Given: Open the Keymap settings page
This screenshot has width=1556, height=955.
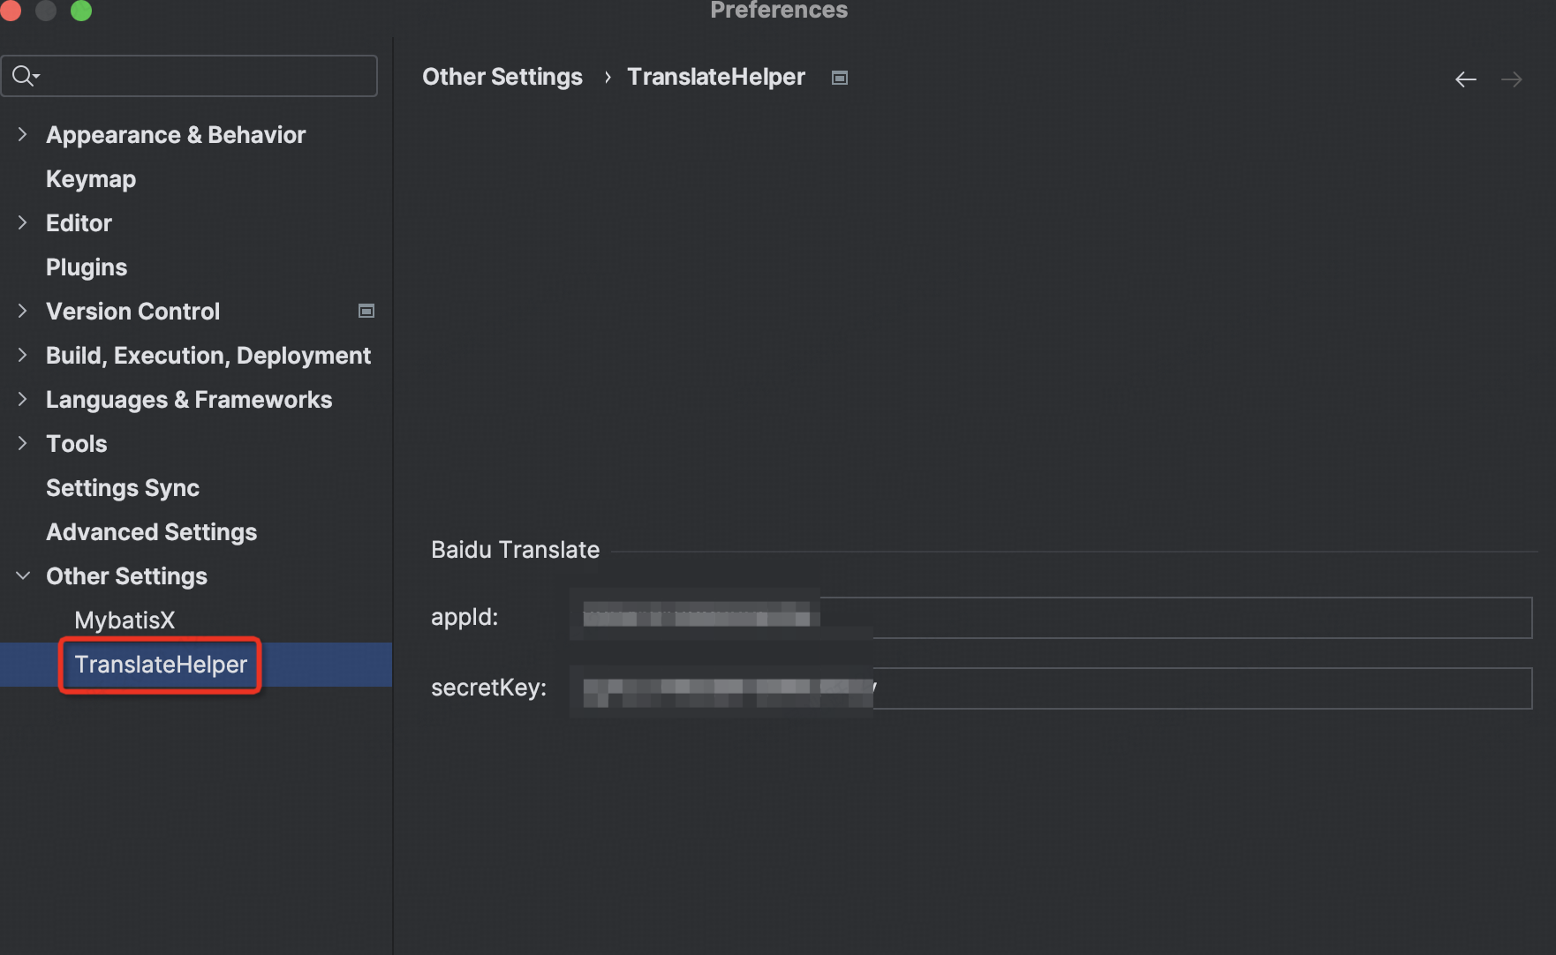Looking at the screenshot, I should tap(91, 179).
